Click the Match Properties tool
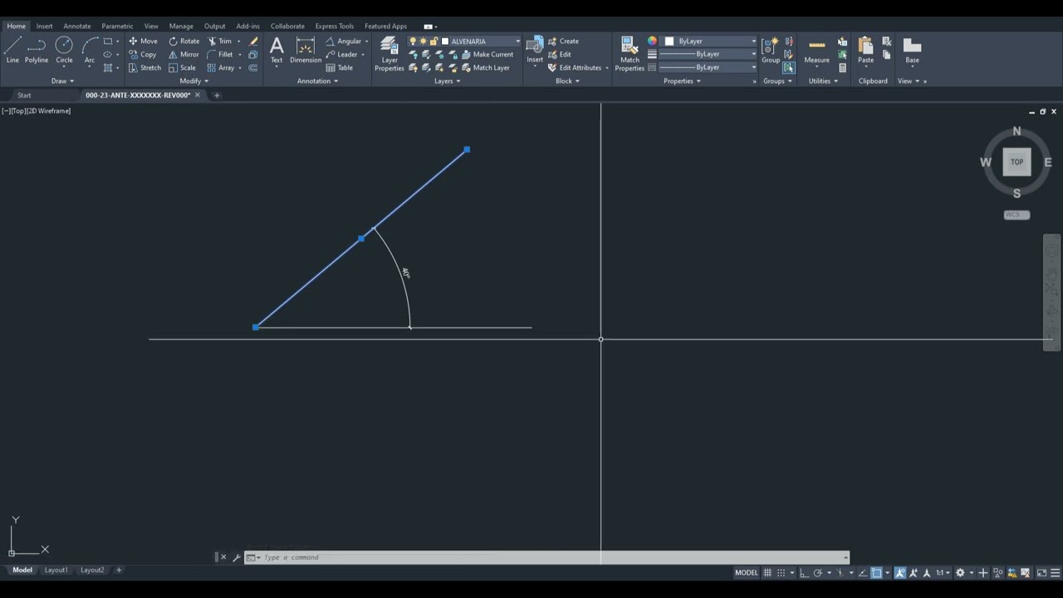 click(x=629, y=53)
